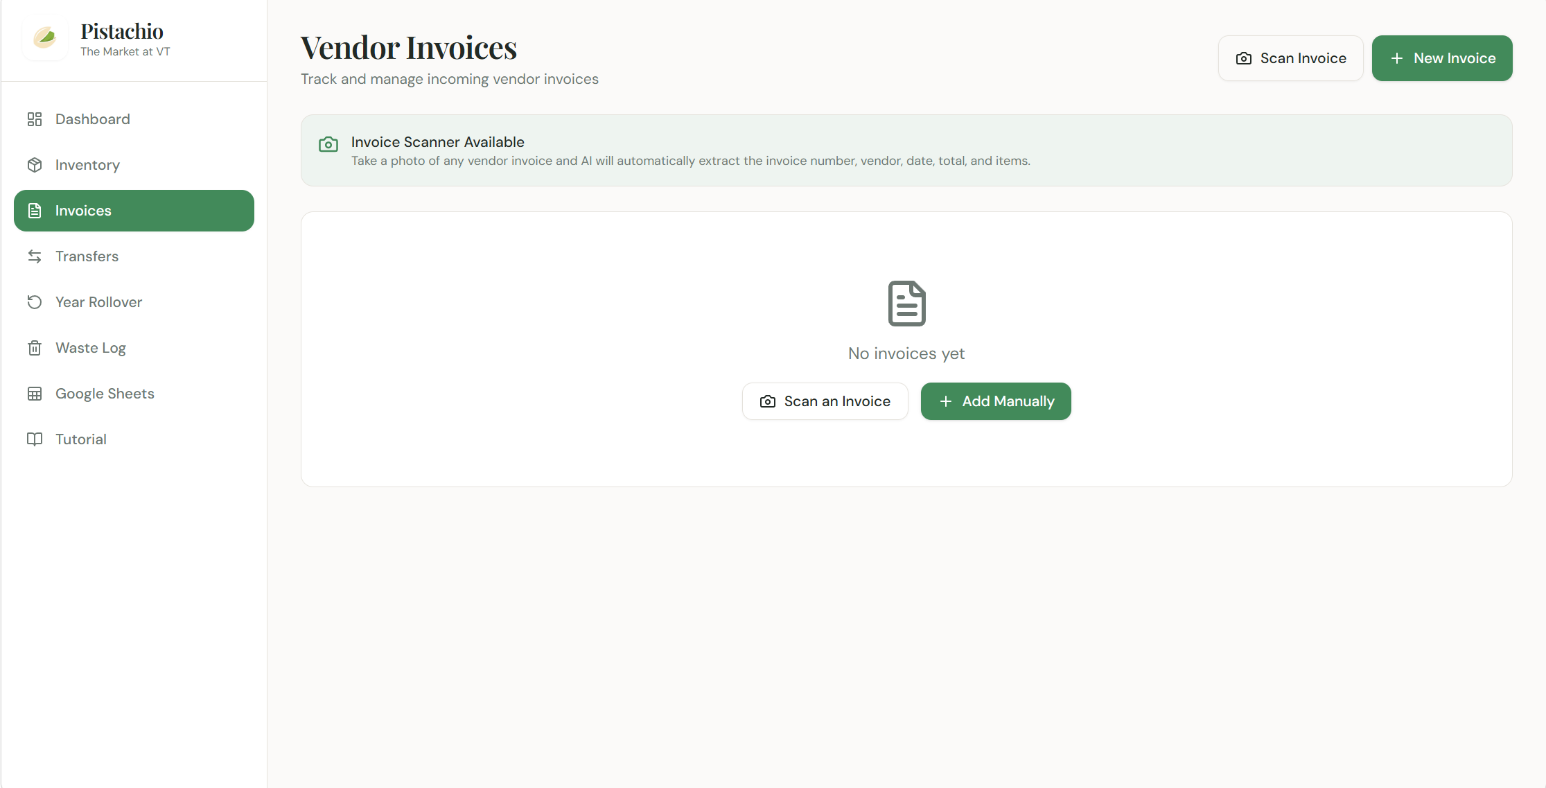Image resolution: width=1546 pixels, height=788 pixels.
Task: Click the empty-state document icon
Action: tap(906, 304)
